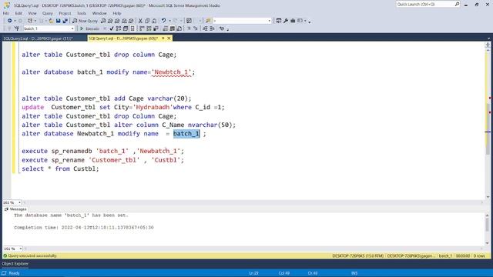Click the Messages pane vertical scrollbar
Viewport: 493px width, 277px height.
point(488,229)
